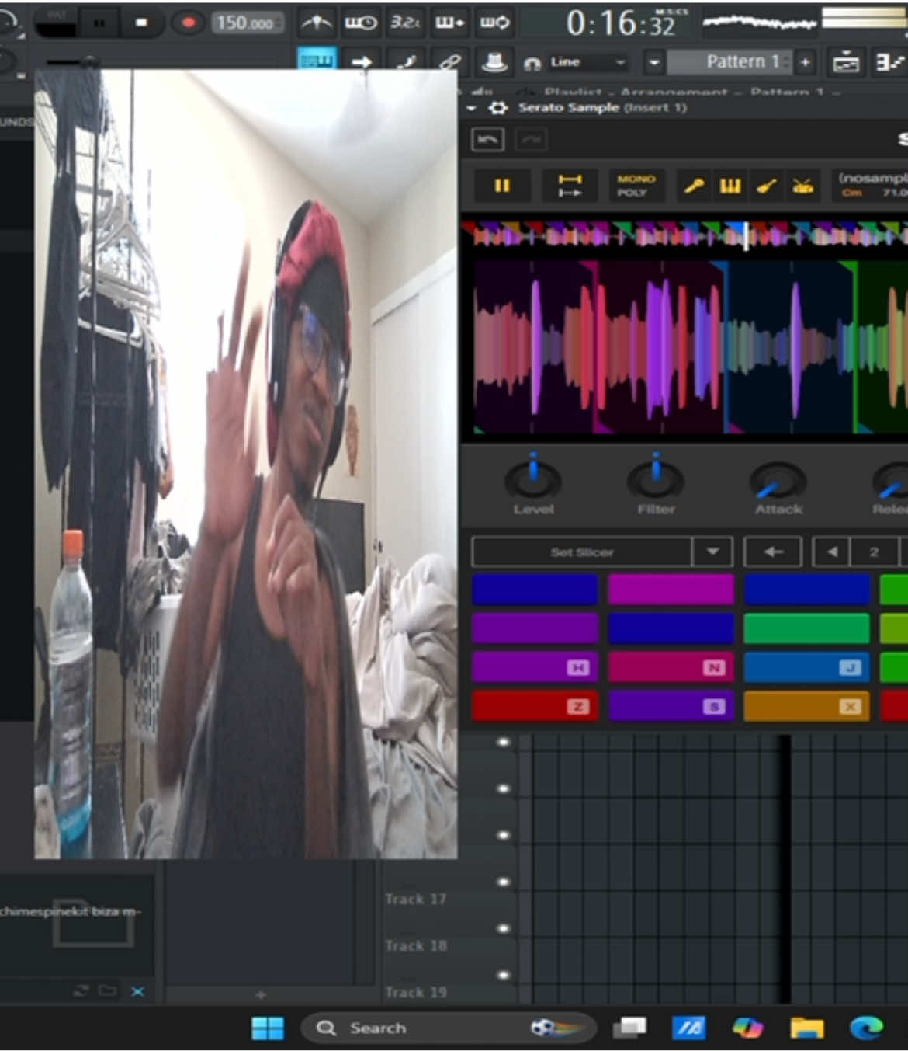Screen dimensions: 908x1051
Task: Select Track 19 label in playlist
Action: click(x=416, y=992)
